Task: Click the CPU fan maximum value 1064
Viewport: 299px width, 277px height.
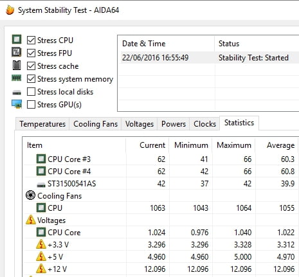Action: (244, 208)
